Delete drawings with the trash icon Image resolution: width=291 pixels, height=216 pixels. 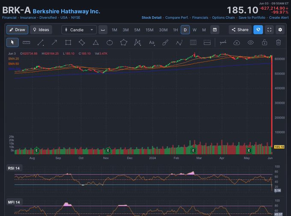[x=279, y=42]
